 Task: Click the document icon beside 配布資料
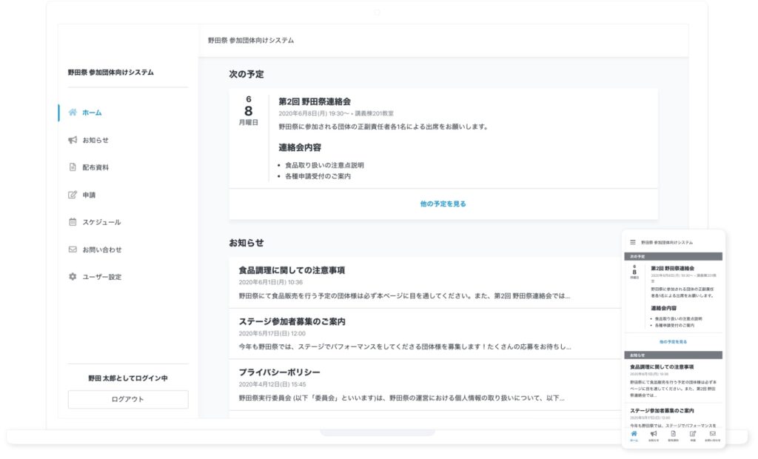[x=73, y=167]
